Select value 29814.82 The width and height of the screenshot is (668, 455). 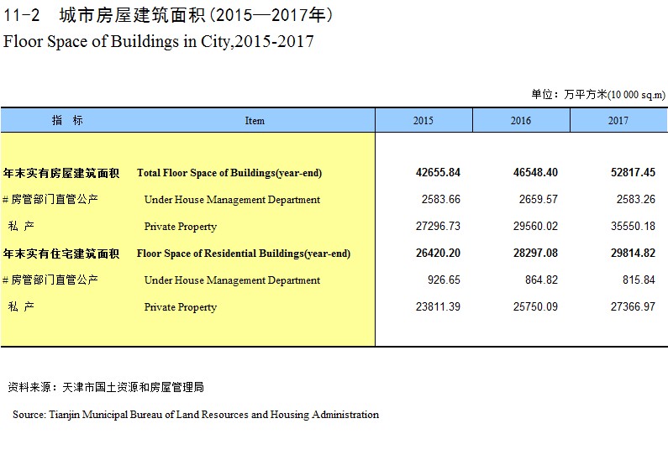(x=633, y=253)
